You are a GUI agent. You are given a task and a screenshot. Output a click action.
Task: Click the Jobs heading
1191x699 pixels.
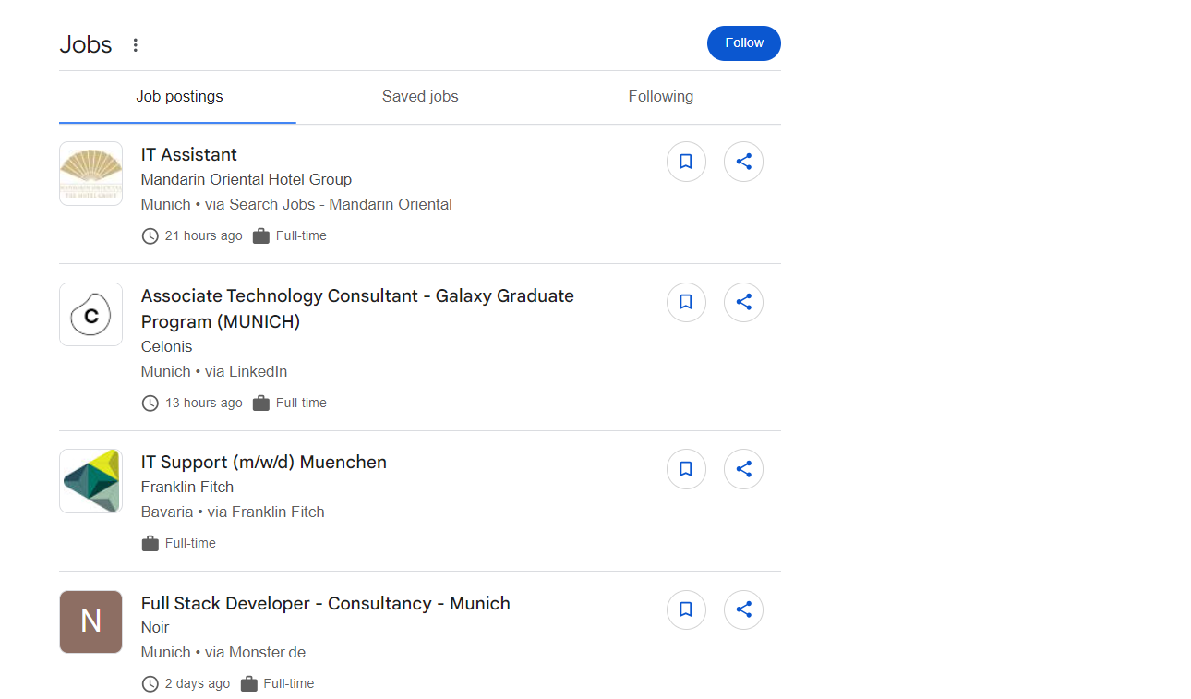click(86, 44)
